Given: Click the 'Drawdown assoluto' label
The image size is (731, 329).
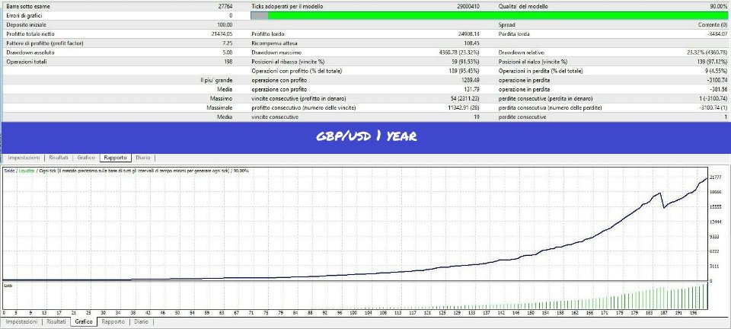Looking at the screenshot, I should click(30, 53).
